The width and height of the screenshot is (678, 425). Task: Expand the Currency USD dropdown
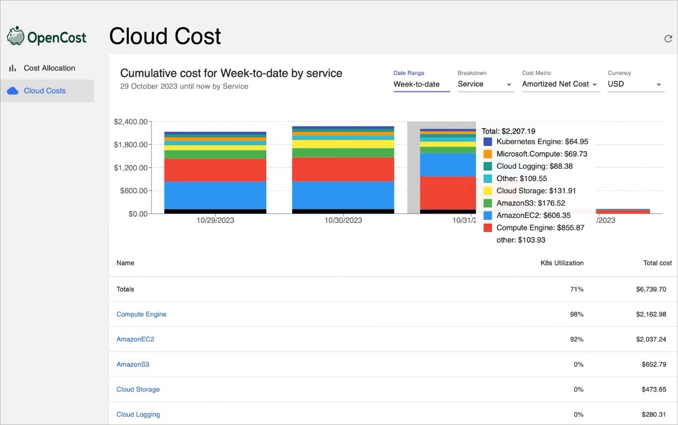pyautogui.click(x=636, y=84)
